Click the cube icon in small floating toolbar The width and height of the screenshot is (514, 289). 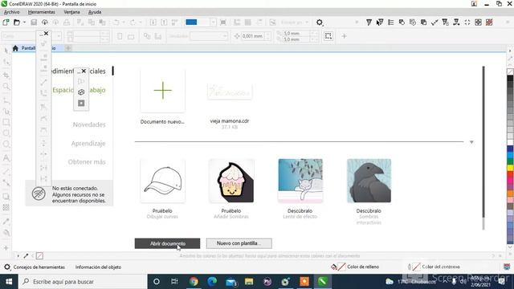(81, 92)
